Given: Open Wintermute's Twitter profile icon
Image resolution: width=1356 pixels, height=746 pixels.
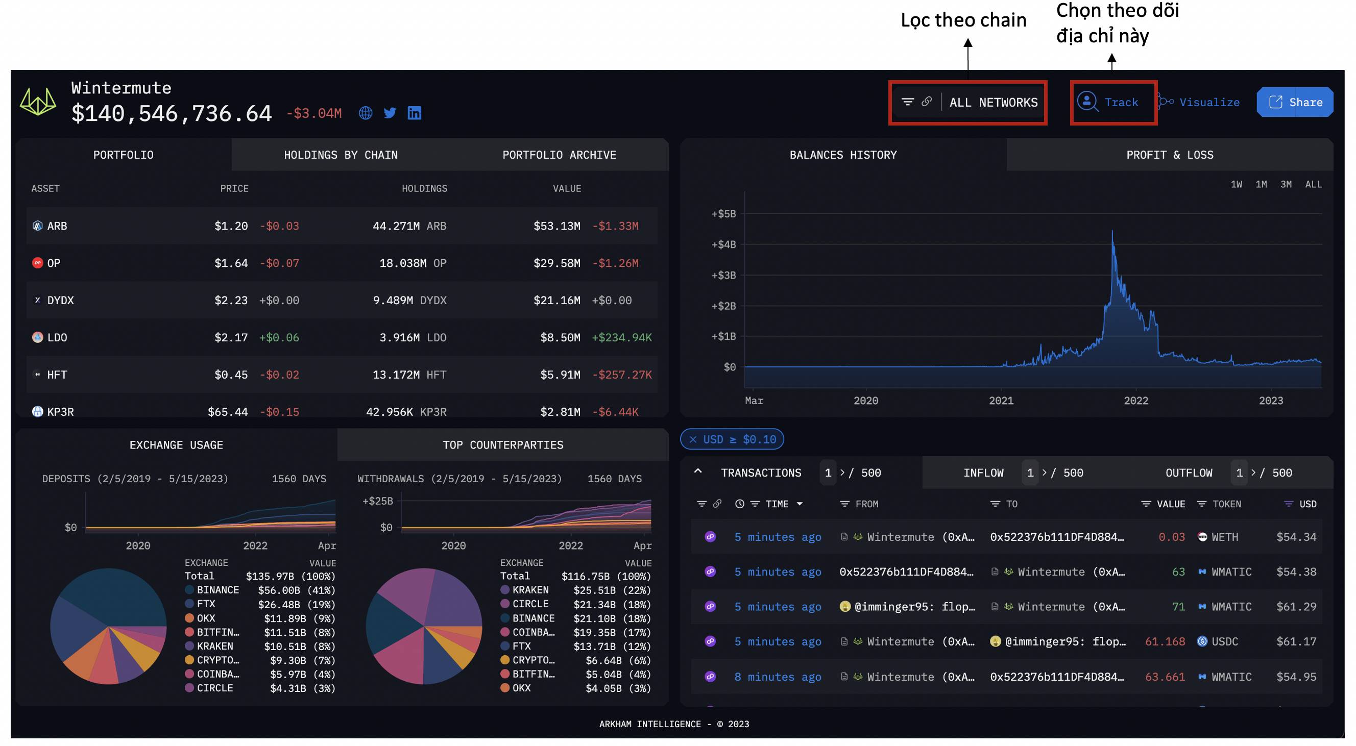Looking at the screenshot, I should [x=390, y=113].
